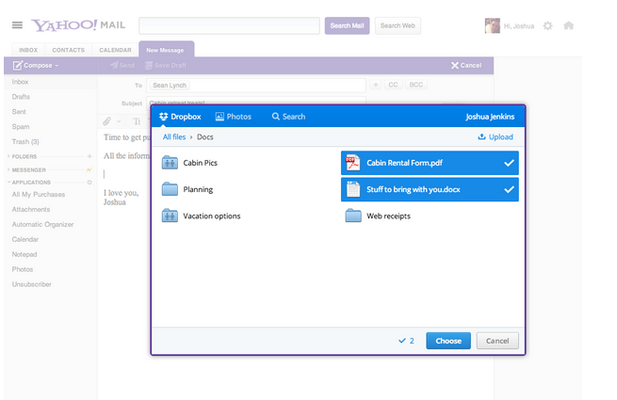Add a CC field
Image resolution: width=617 pixels, height=400 pixels.
point(393,85)
